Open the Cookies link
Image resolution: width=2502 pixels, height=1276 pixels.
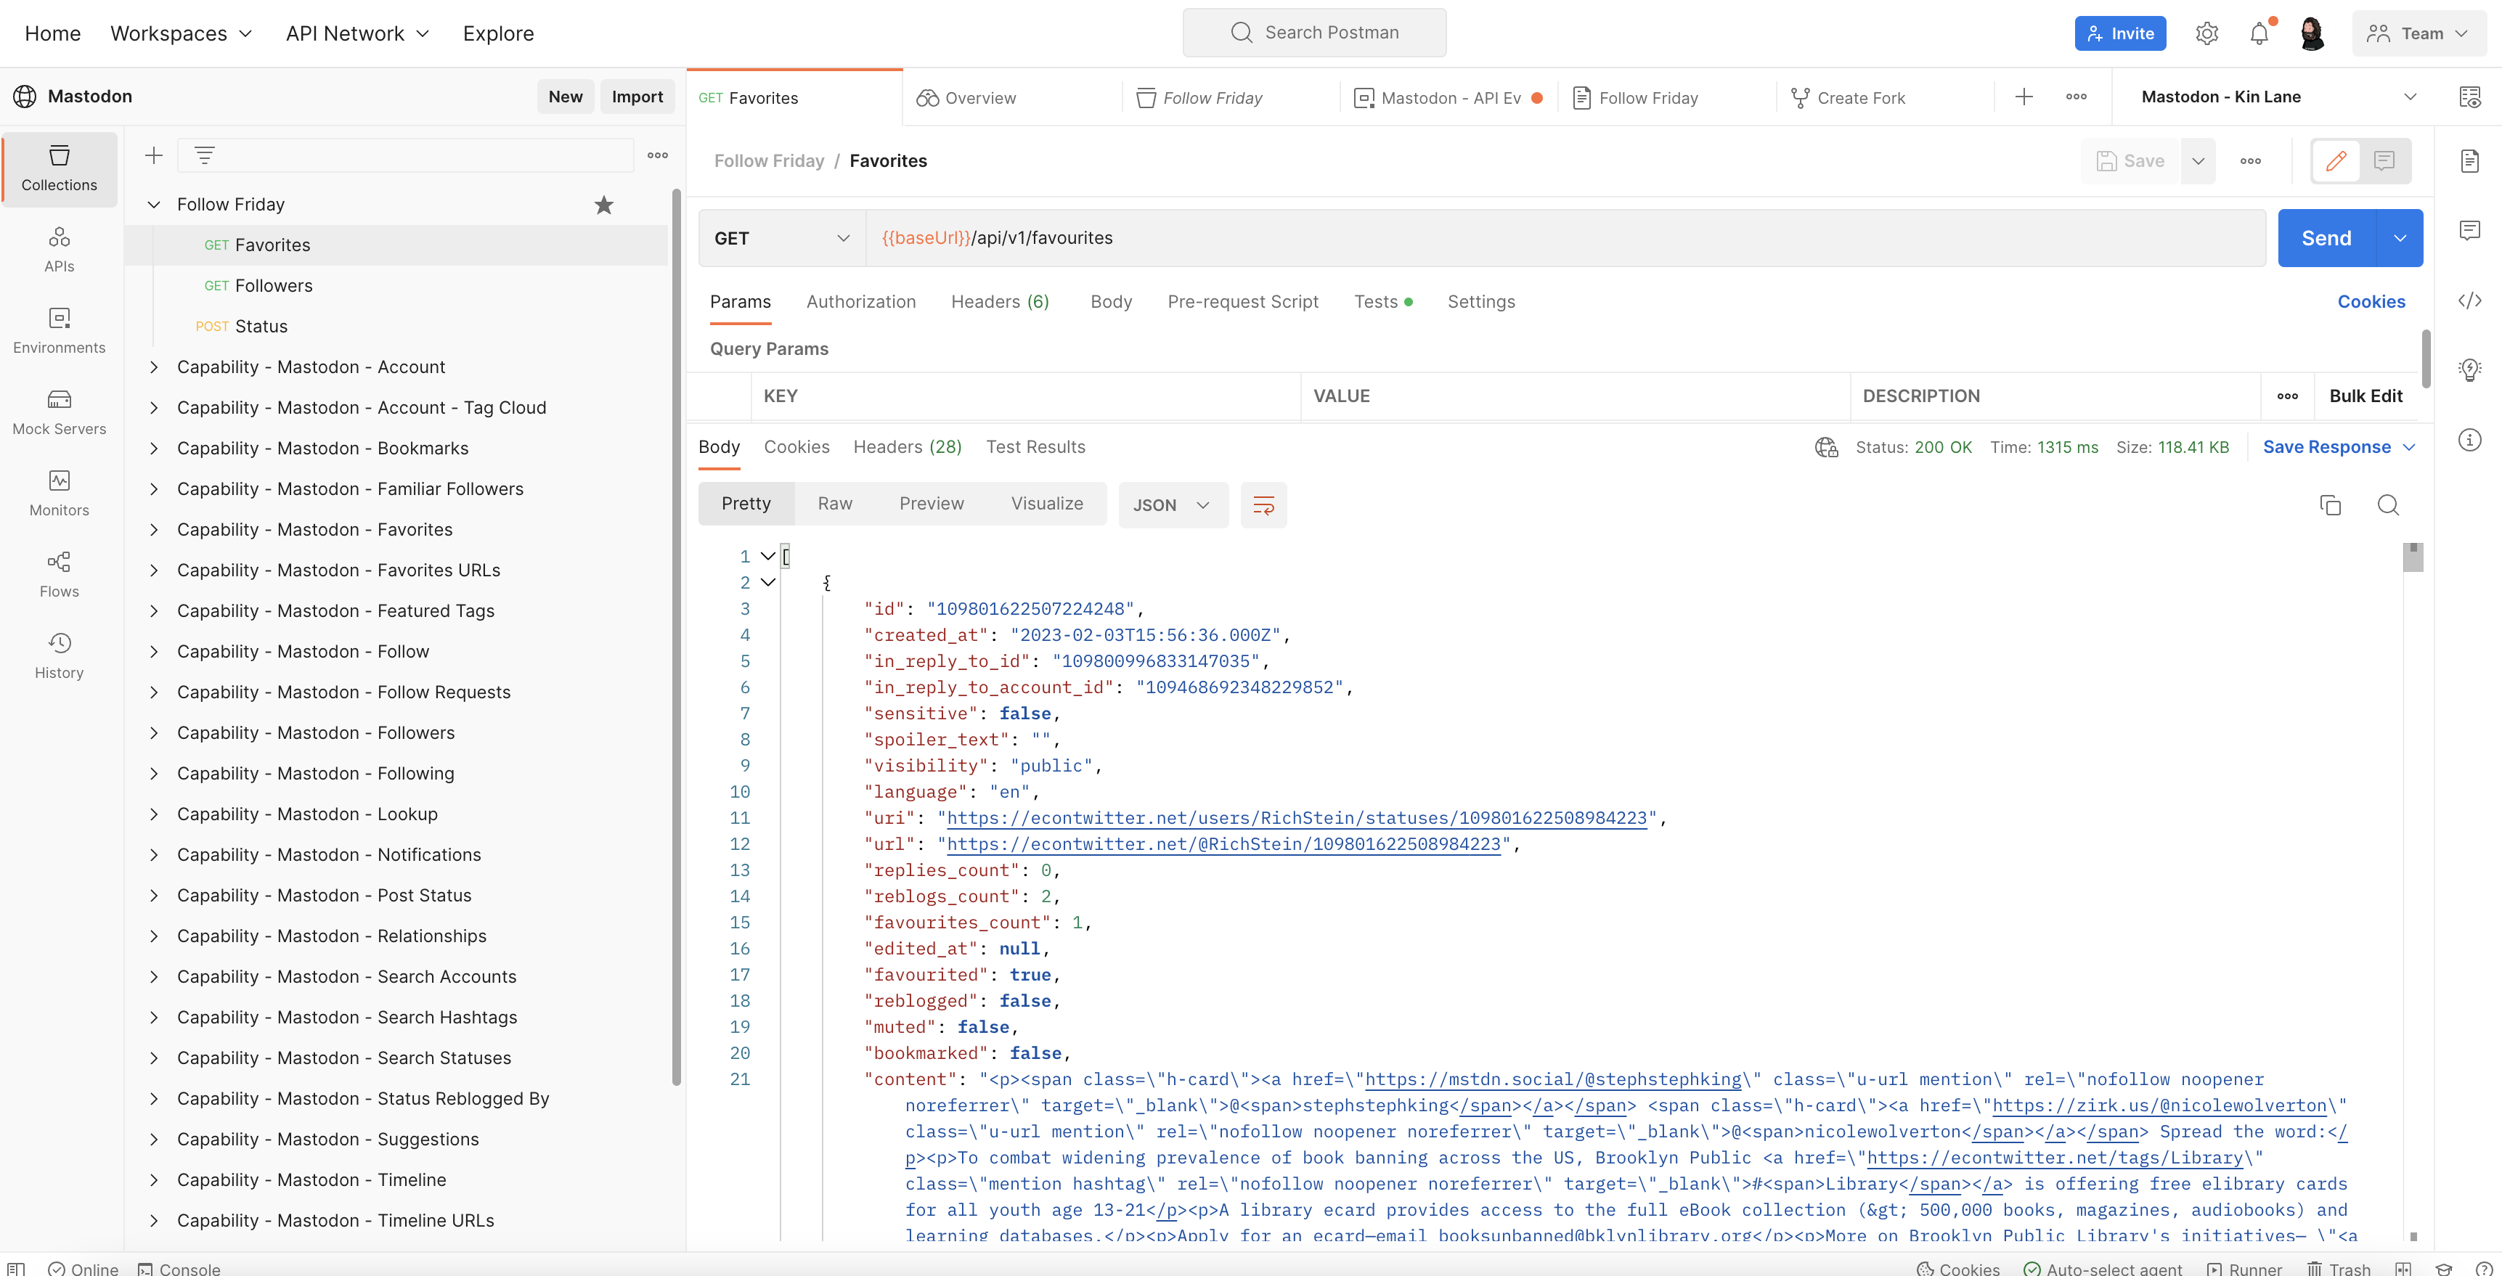[2371, 302]
